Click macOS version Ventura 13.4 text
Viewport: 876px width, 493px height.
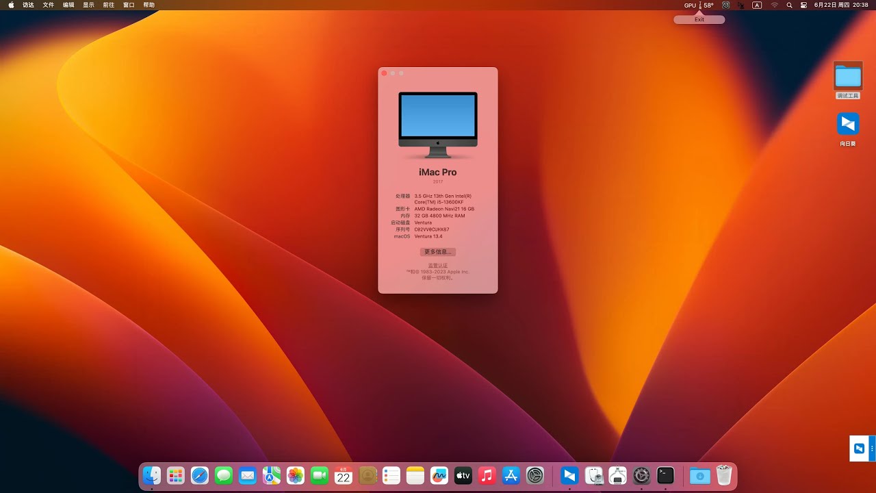pos(428,236)
